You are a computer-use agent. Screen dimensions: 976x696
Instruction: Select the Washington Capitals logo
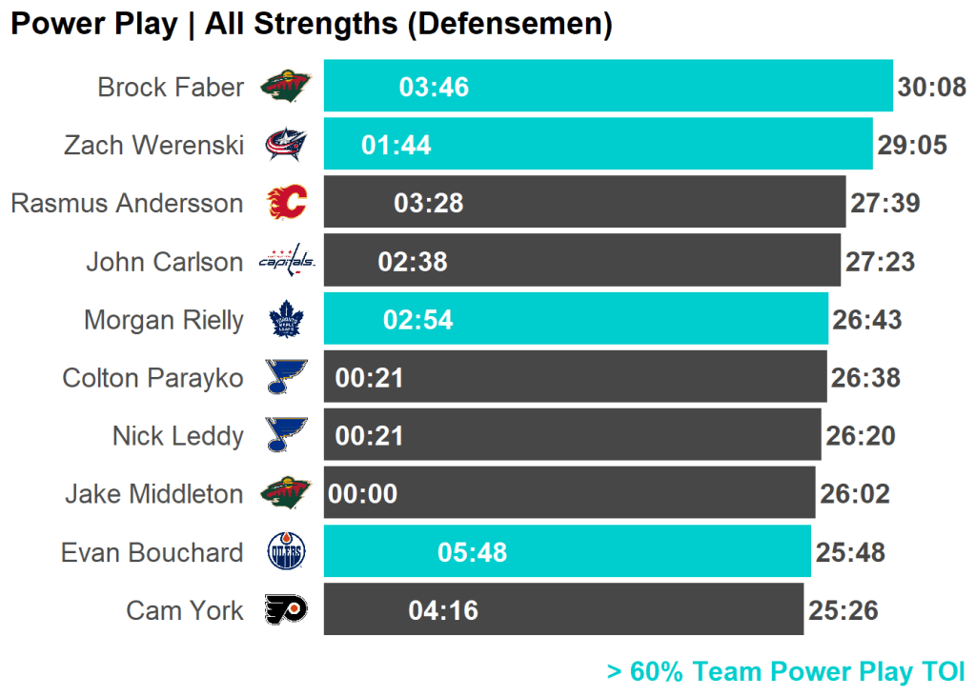coord(286,261)
